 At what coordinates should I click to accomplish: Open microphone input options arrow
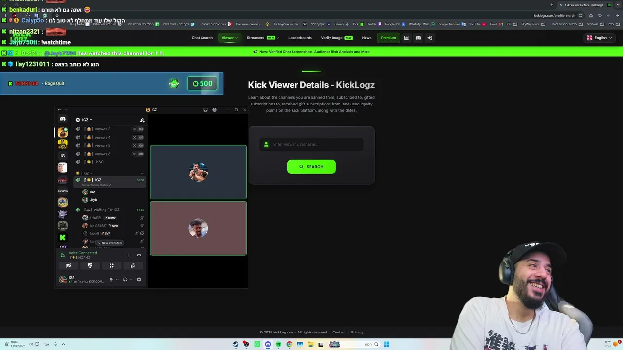(117, 280)
